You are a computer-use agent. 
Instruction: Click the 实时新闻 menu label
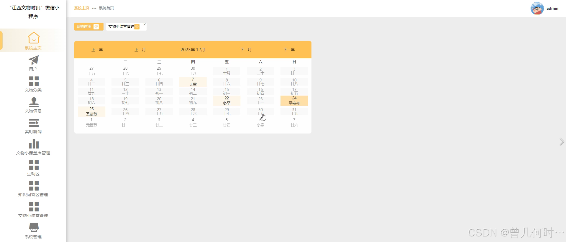coord(33,132)
